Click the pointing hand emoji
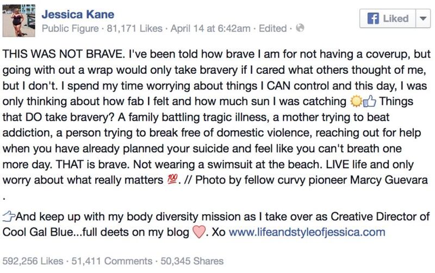The height and width of the screenshot is (273, 435). pyautogui.click(x=9, y=216)
